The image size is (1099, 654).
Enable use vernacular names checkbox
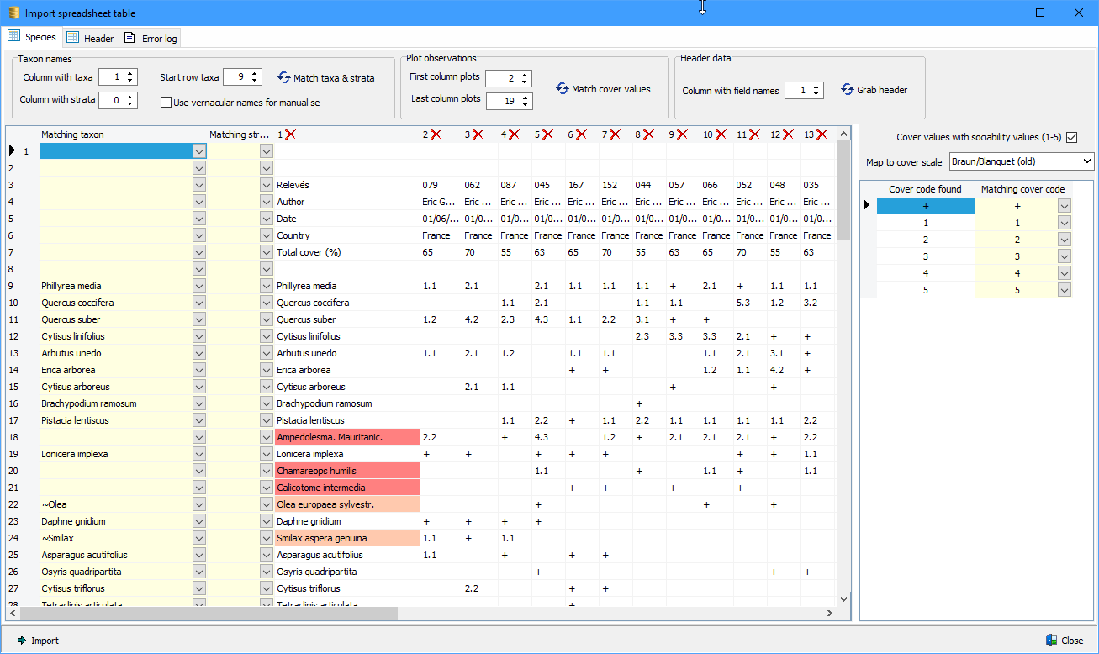[166, 103]
